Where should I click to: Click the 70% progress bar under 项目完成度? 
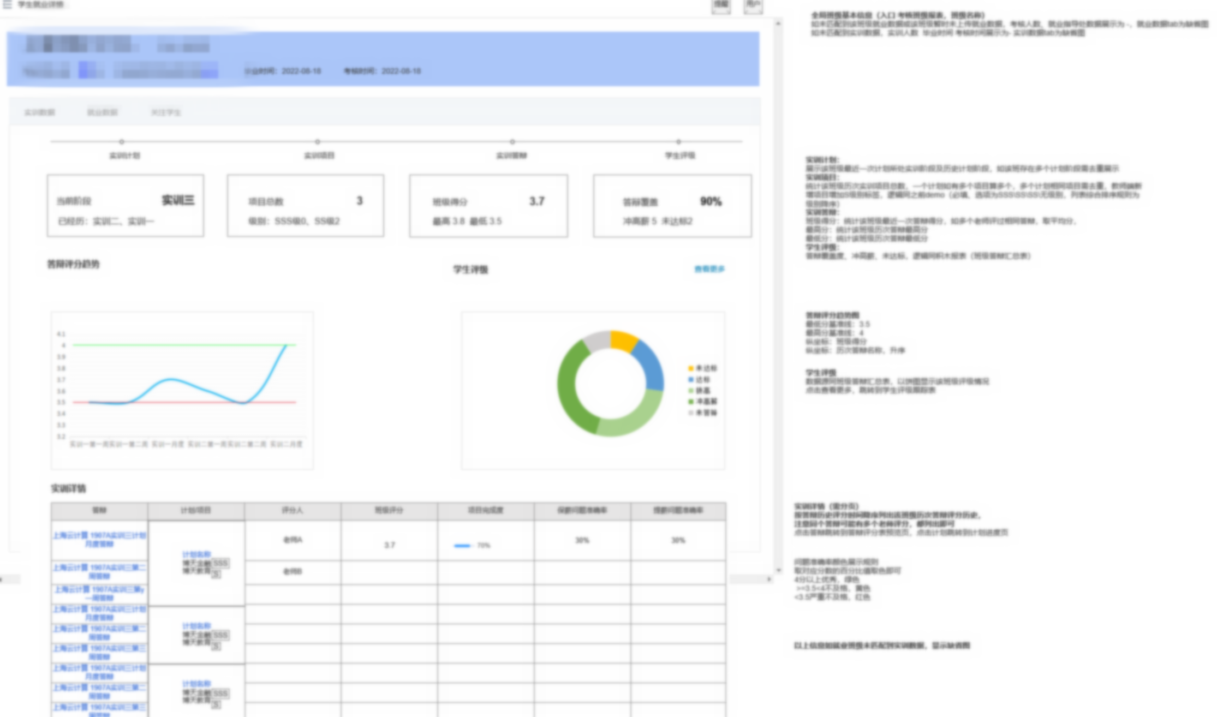pos(472,545)
